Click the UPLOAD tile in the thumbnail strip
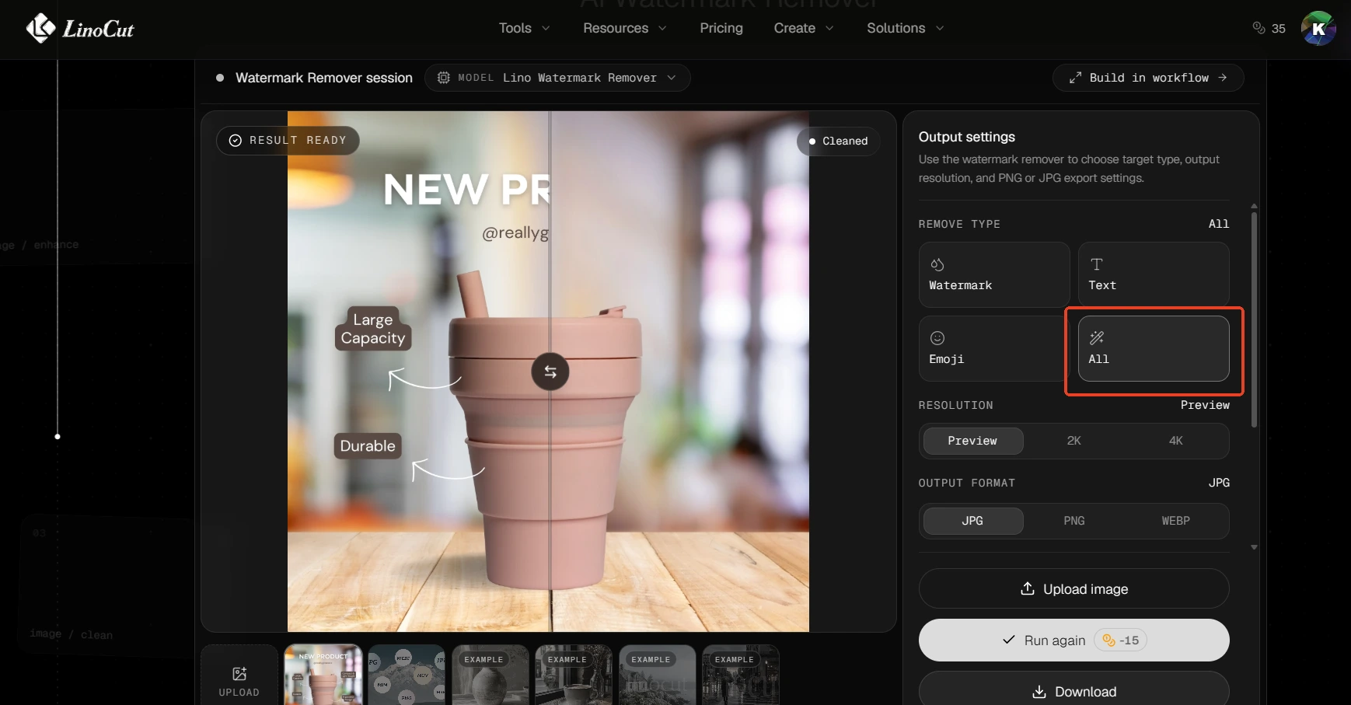Image resolution: width=1351 pixels, height=705 pixels. coord(239,675)
